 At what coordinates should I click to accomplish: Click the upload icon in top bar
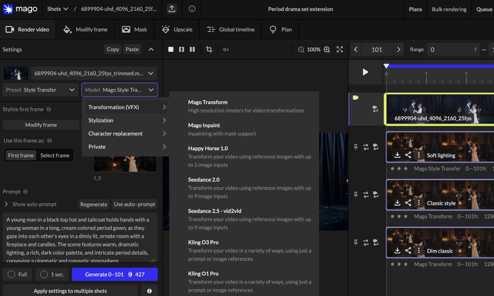pos(172,9)
